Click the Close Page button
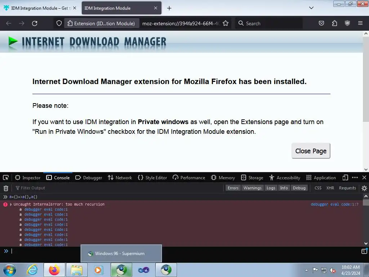 tap(311, 151)
